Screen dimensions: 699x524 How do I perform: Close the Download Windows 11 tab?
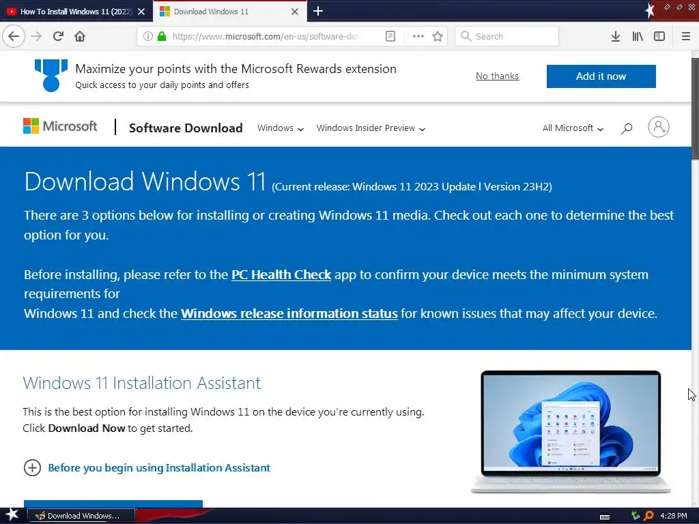295,12
